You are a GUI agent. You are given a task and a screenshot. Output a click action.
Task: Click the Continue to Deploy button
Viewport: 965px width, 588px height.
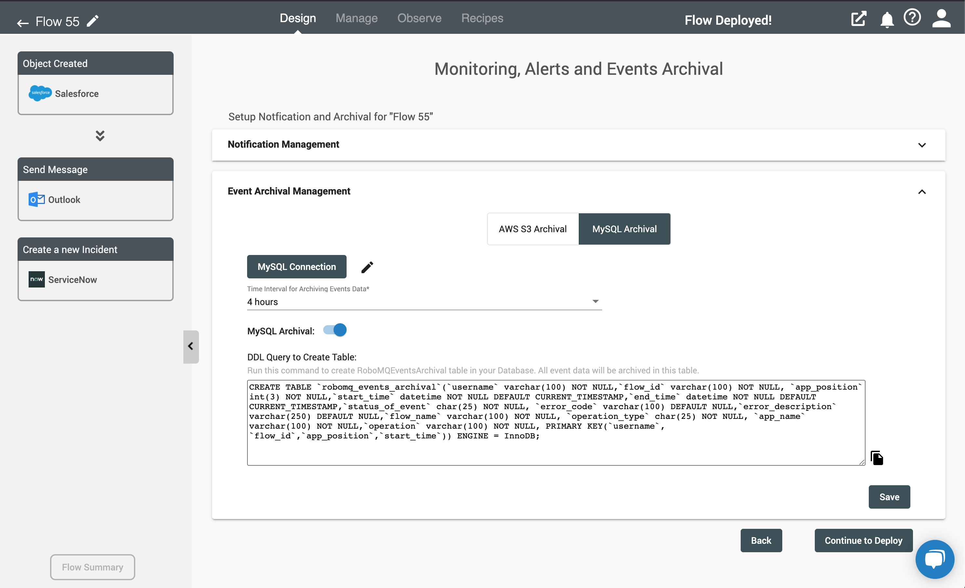(863, 540)
